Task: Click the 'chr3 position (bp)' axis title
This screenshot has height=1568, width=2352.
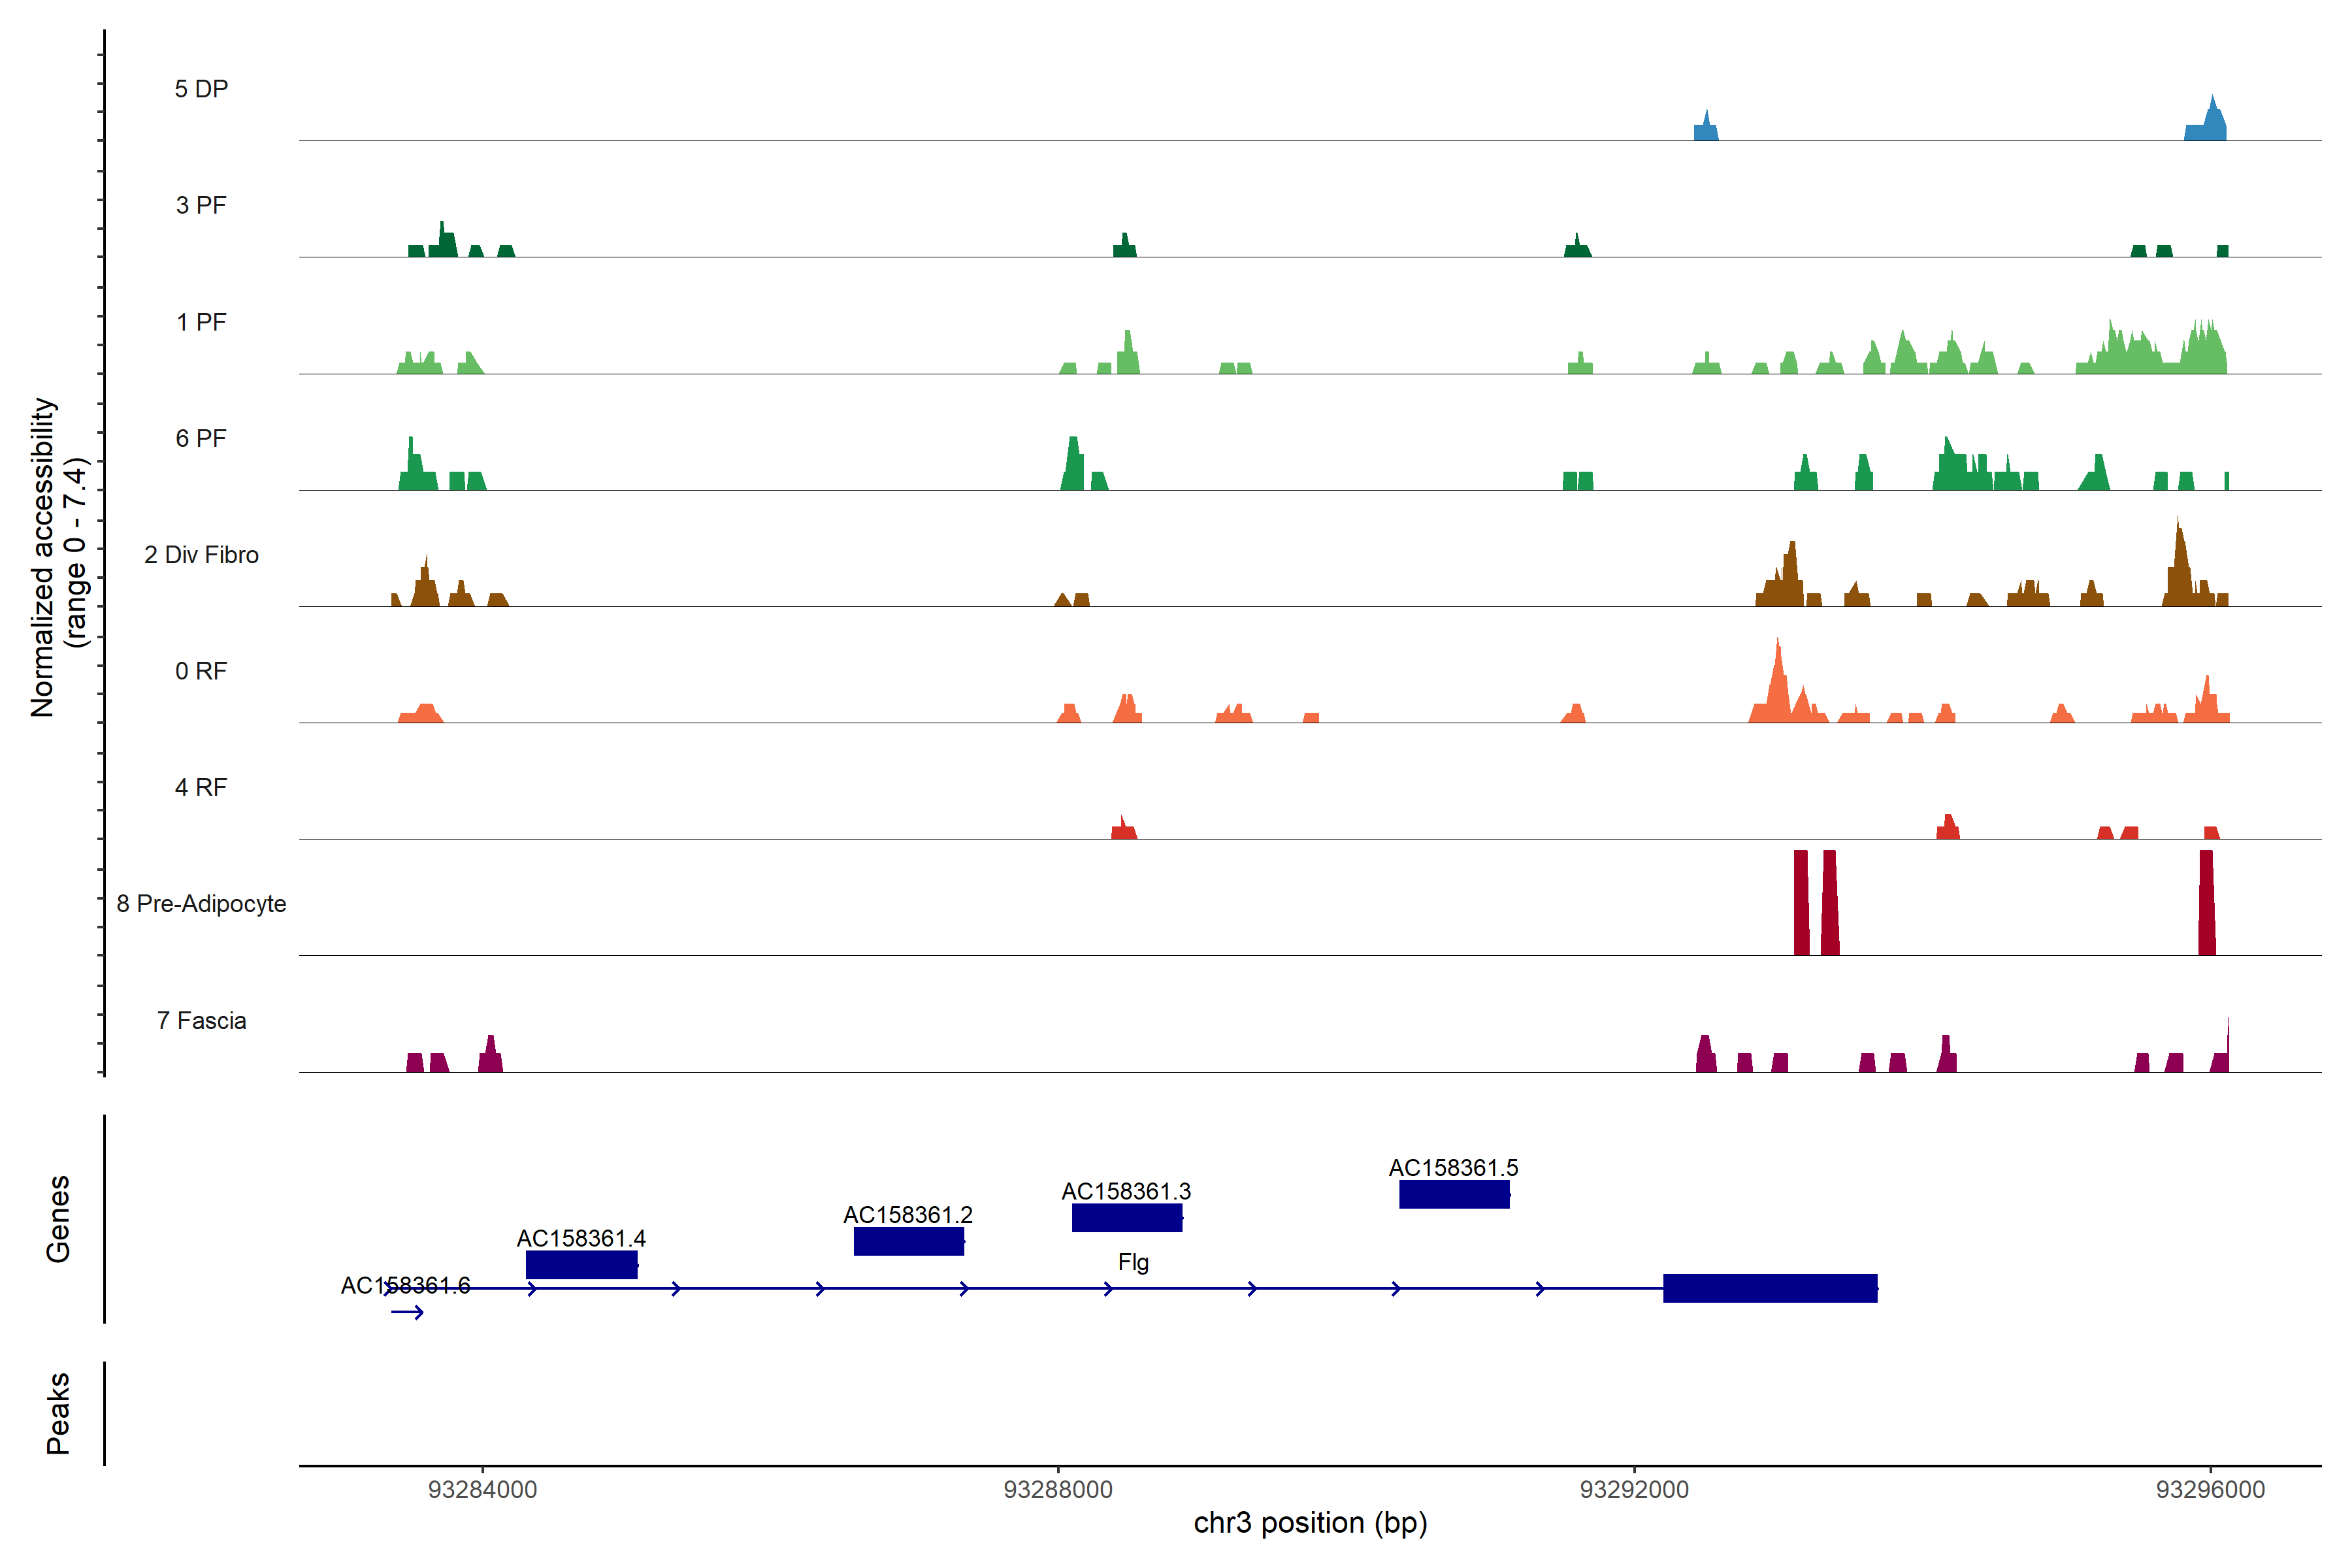Action: pos(1310,1523)
